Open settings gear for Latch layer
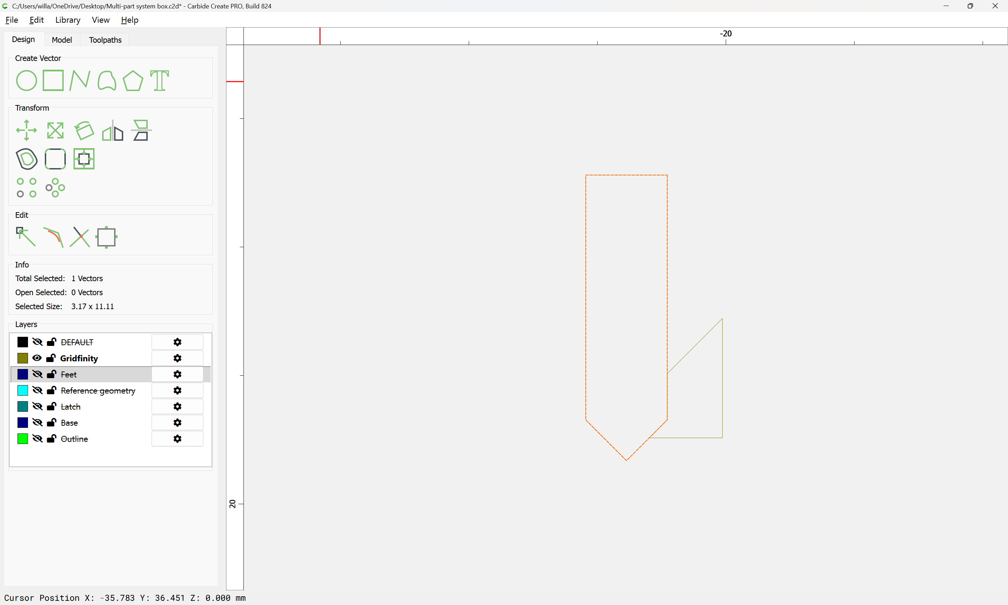 coord(177,406)
